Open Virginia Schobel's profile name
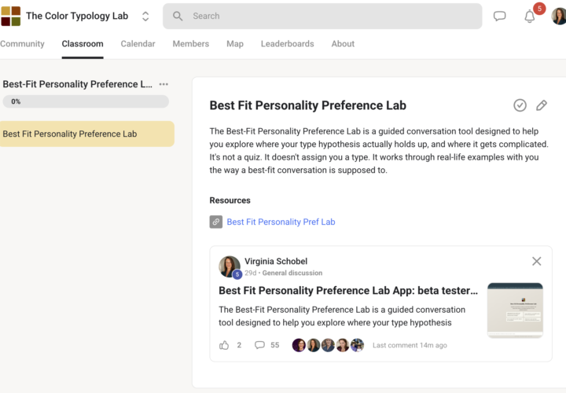 click(276, 261)
